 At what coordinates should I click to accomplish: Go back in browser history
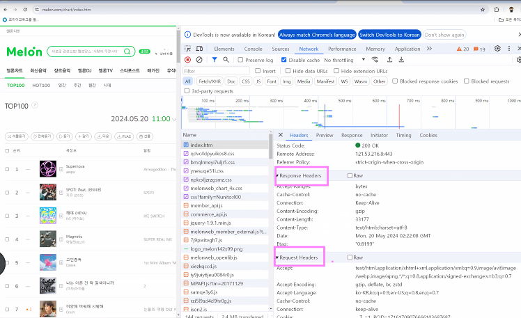(x=6, y=10)
